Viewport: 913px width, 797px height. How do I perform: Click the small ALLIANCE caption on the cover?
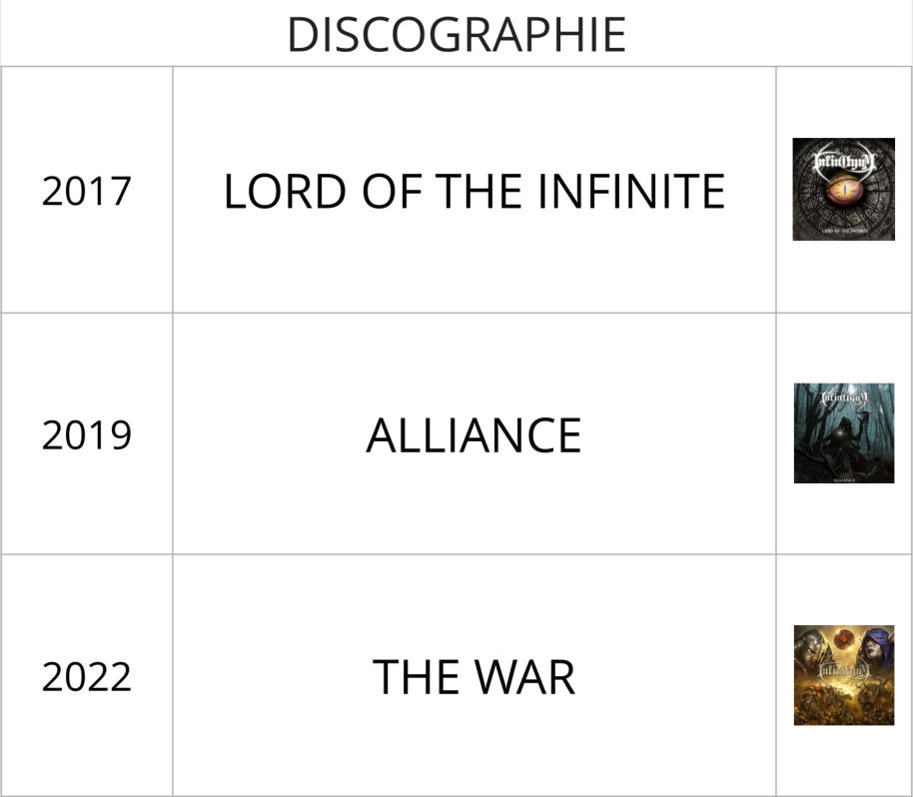(844, 478)
